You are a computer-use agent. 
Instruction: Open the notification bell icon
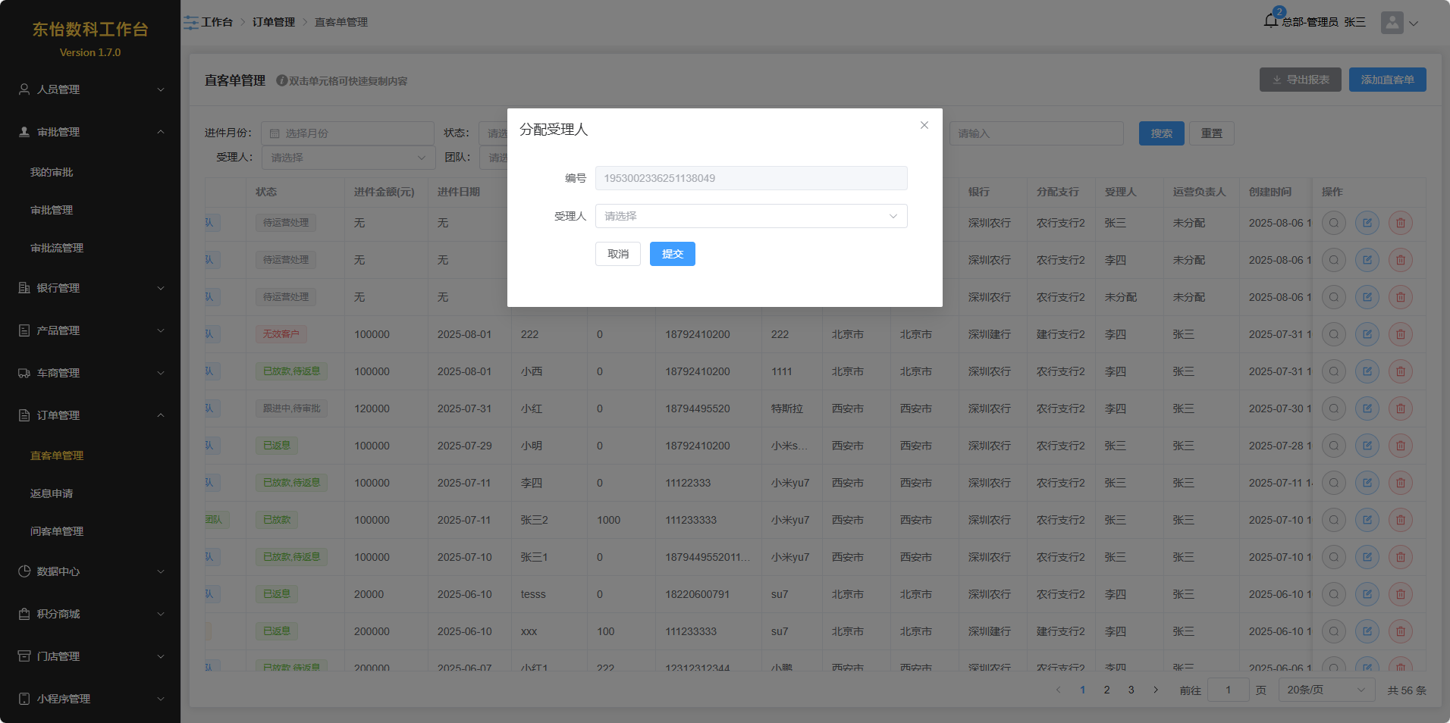(1271, 21)
